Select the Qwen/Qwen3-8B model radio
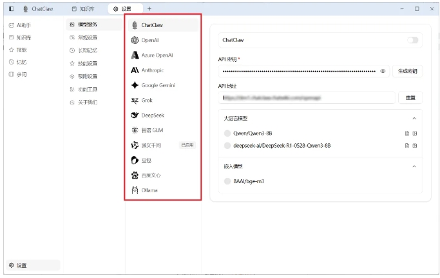Screen dimensions: 440x278 [x=227, y=133]
